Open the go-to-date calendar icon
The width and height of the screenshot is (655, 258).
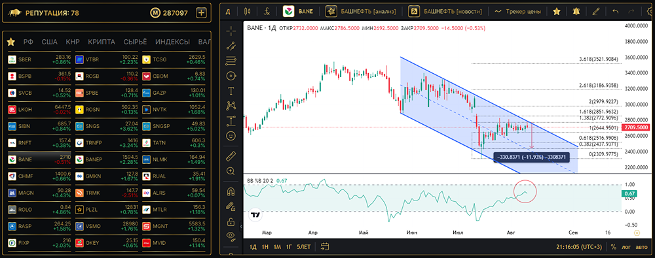click(325, 246)
